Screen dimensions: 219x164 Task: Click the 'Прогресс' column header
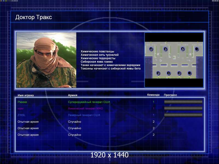coord(170,95)
